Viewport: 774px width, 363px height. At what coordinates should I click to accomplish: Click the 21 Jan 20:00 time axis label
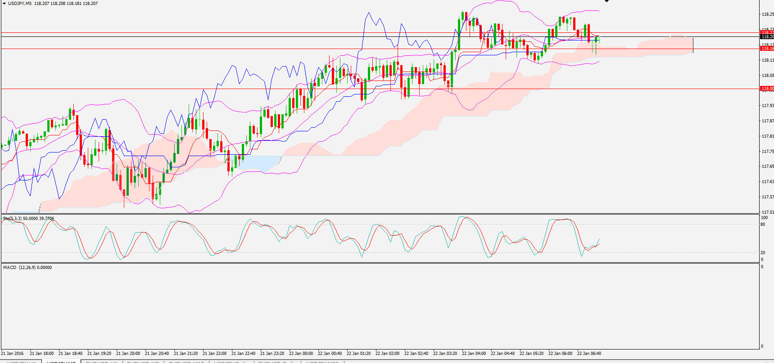coord(128,354)
